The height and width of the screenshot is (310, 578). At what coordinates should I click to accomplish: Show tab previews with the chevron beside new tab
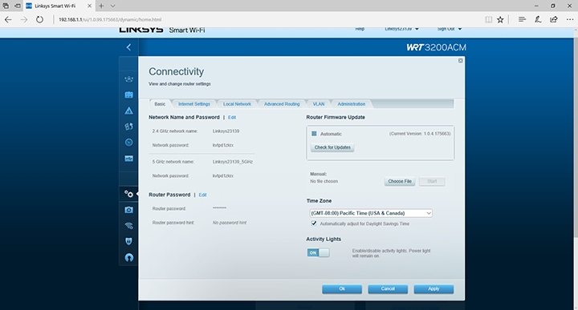pyautogui.click(x=113, y=6)
